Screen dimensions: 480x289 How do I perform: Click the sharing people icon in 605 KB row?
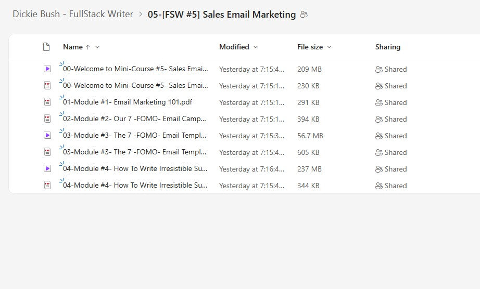(x=378, y=152)
